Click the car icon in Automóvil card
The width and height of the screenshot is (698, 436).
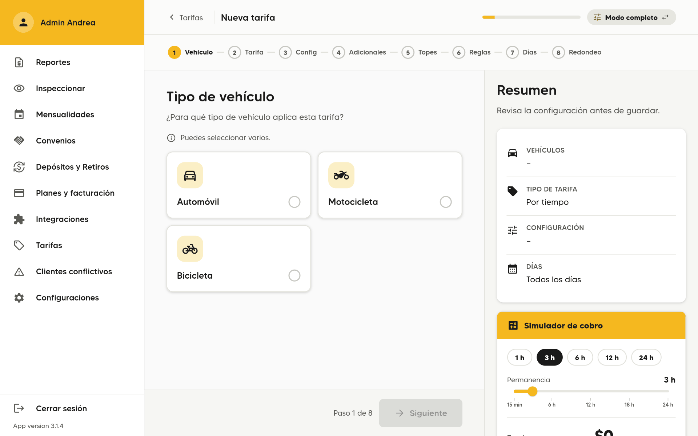point(190,175)
